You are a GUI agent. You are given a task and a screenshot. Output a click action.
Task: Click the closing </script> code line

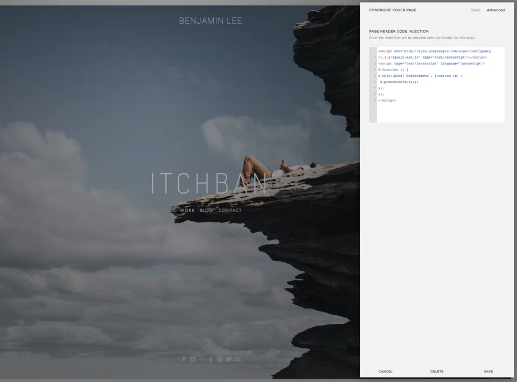387,100
